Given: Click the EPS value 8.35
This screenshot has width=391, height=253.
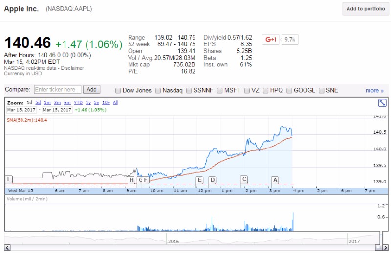Looking at the screenshot, I should click(x=246, y=44).
